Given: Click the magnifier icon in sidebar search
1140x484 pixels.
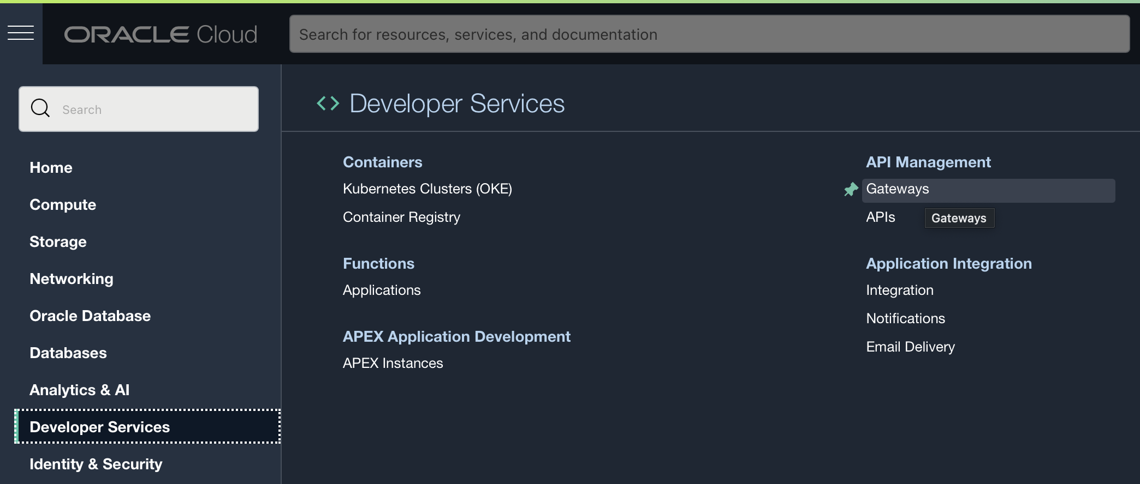Looking at the screenshot, I should 40,108.
